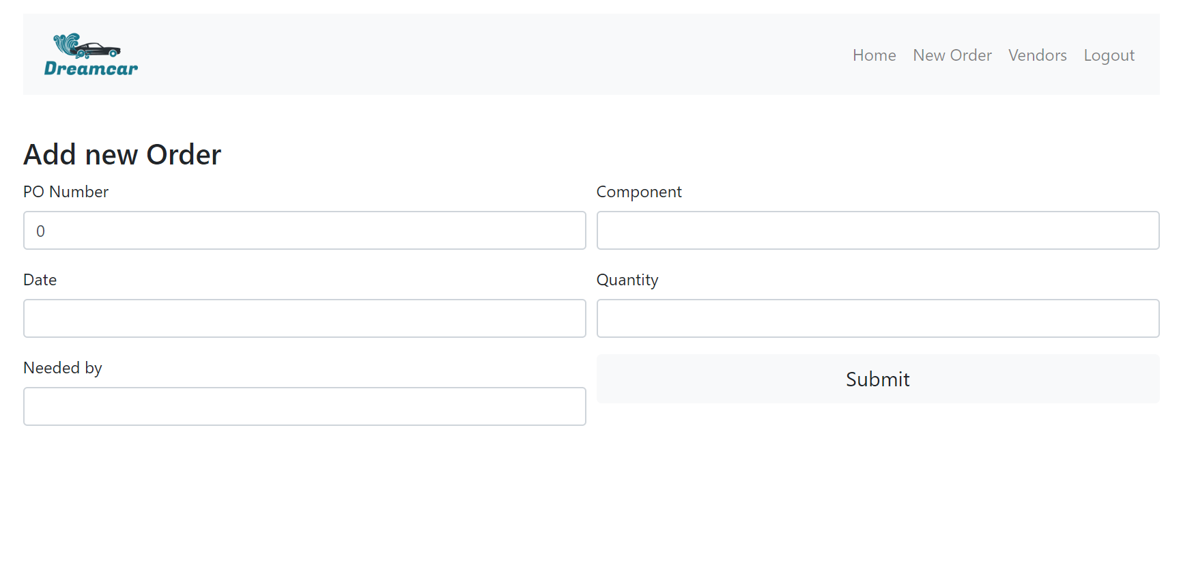Click the "PO Number" label
This screenshot has height=561, width=1194.
point(66,192)
